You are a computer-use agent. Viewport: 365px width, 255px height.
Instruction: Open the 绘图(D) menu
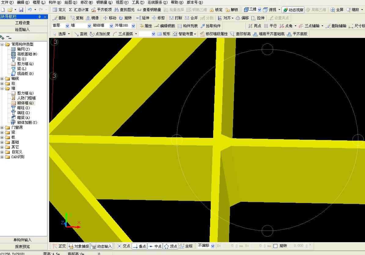click(71, 2)
